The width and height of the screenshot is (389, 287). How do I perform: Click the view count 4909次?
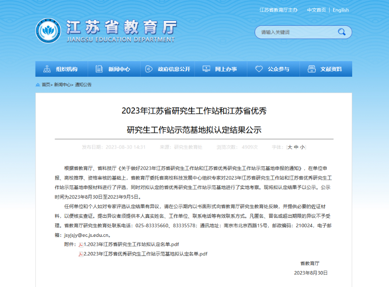[x=250, y=147]
